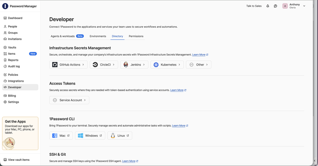Click the New badge next to Items
The height and width of the screenshot is (166, 318).
tap(33, 54)
